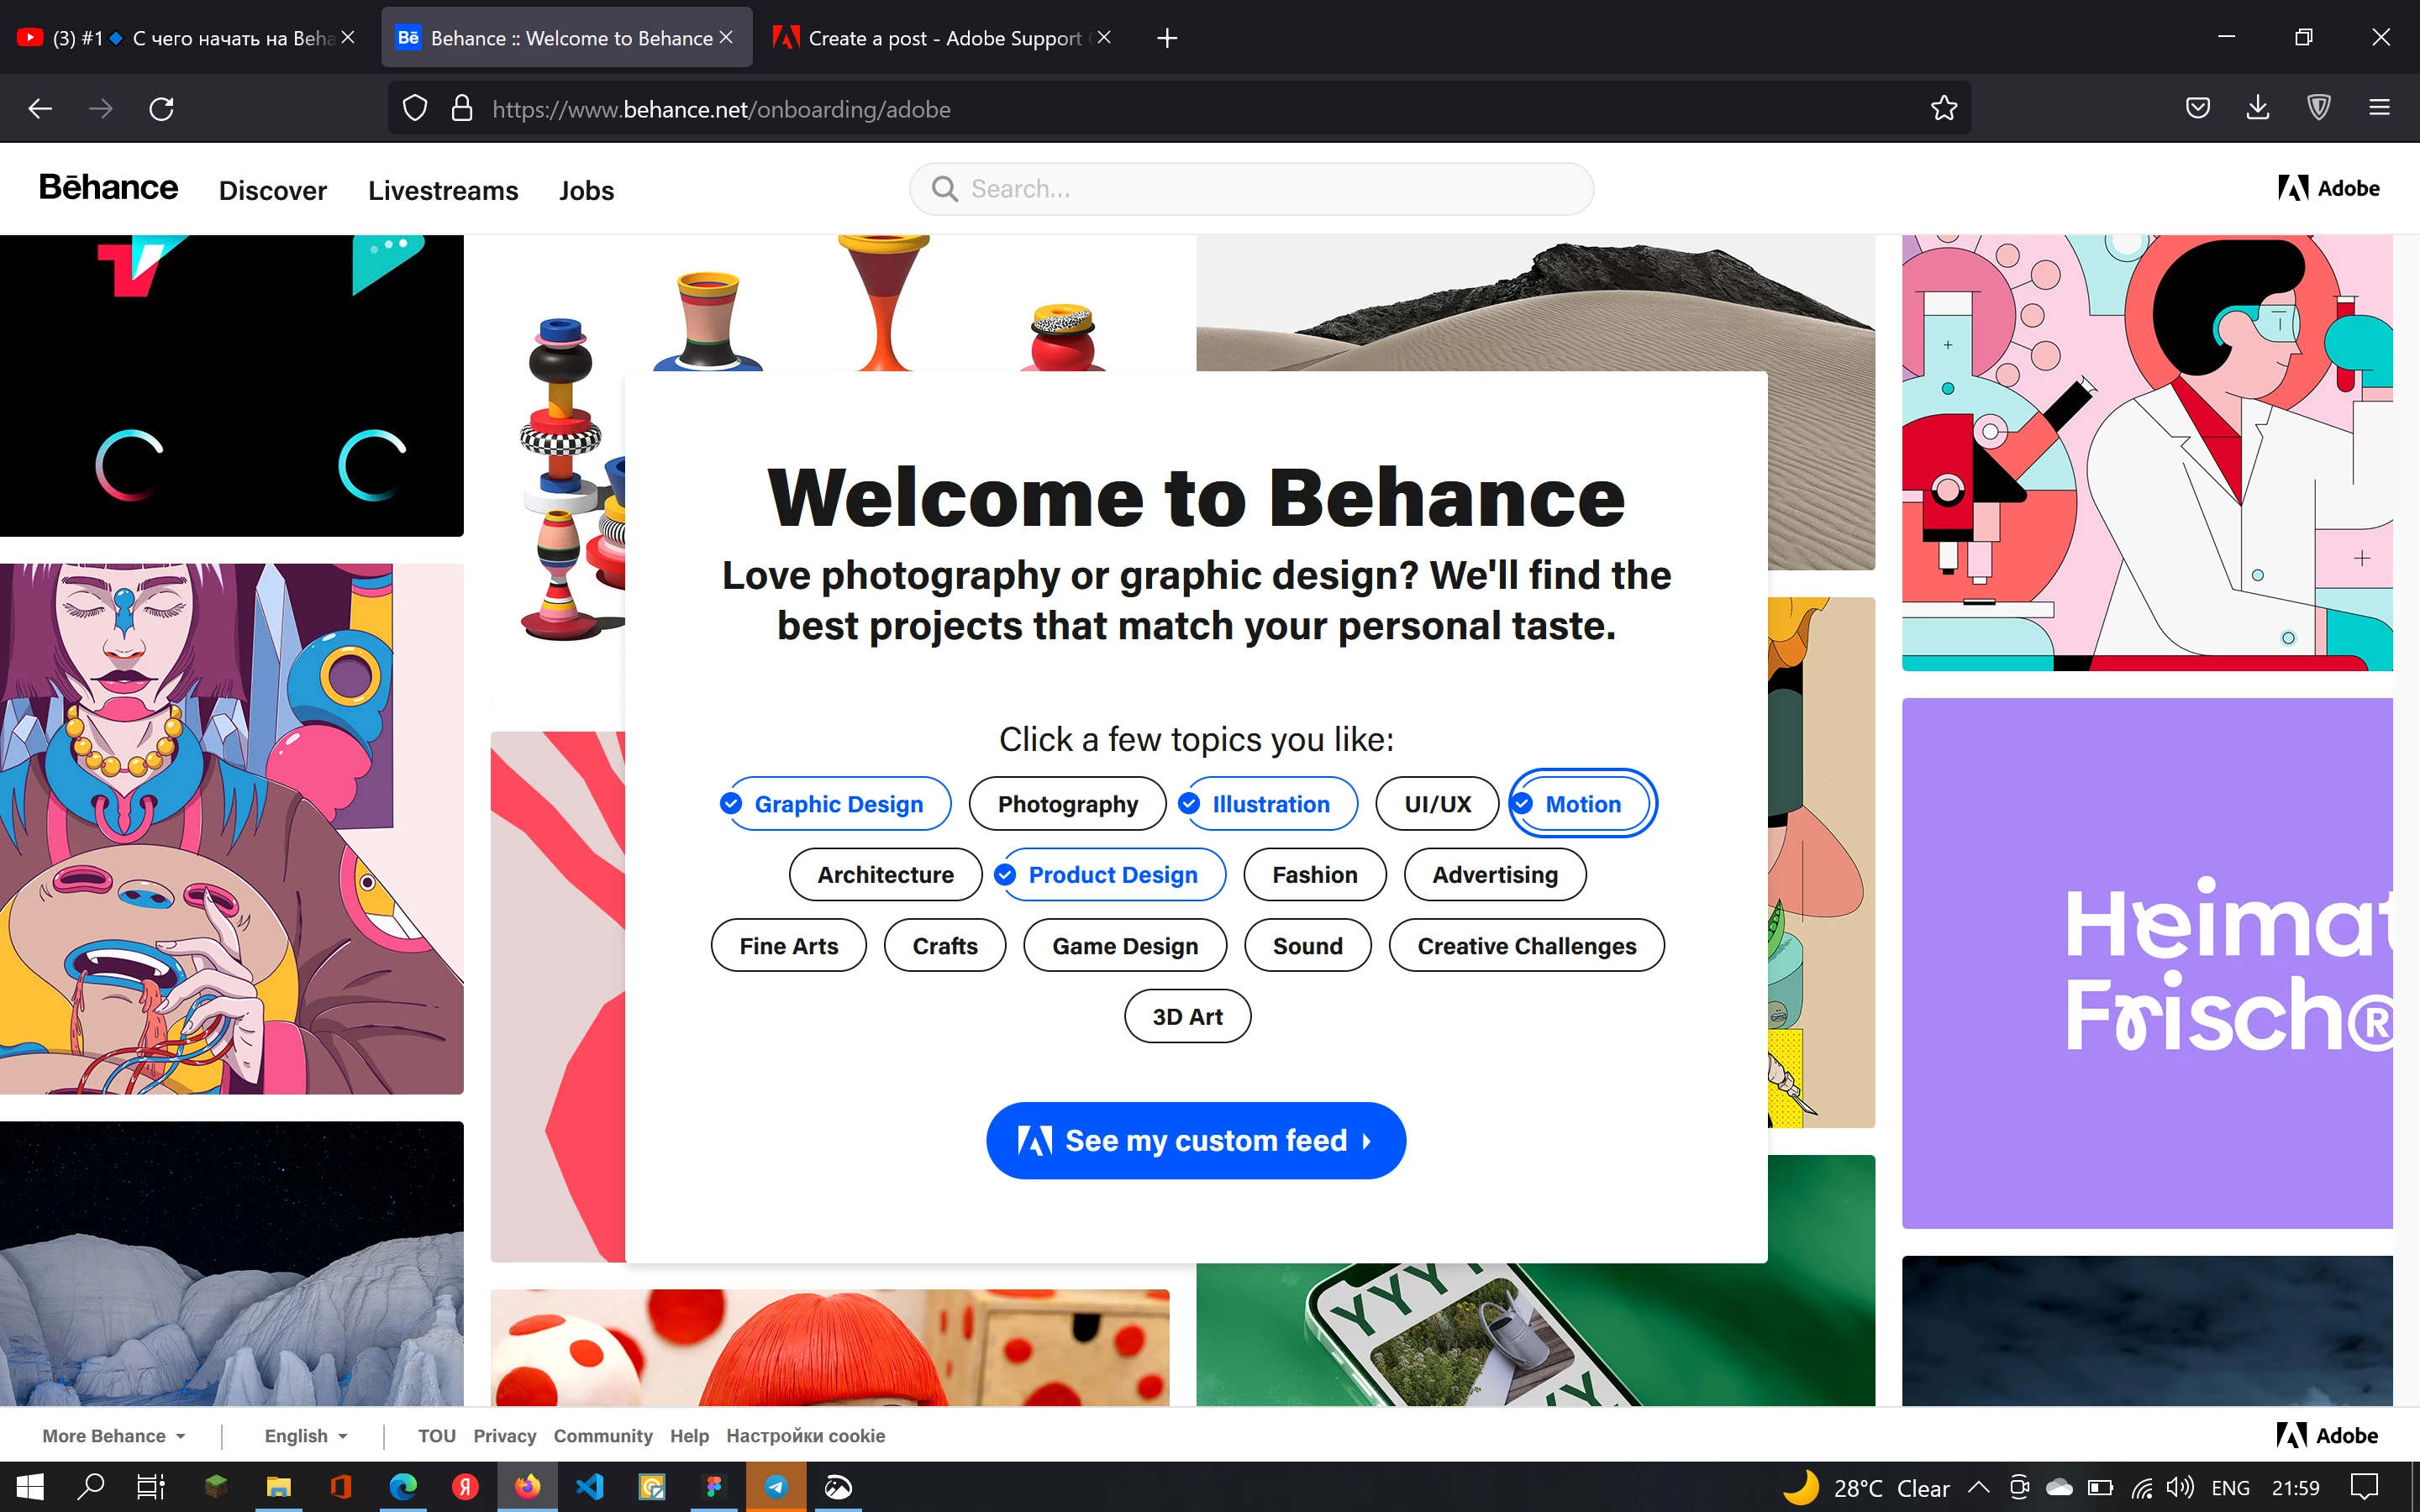Click the Behance logo in the header
The image size is (2420, 1512).
tap(108, 188)
